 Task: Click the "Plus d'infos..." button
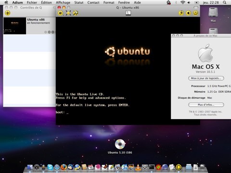click(206, 105)
